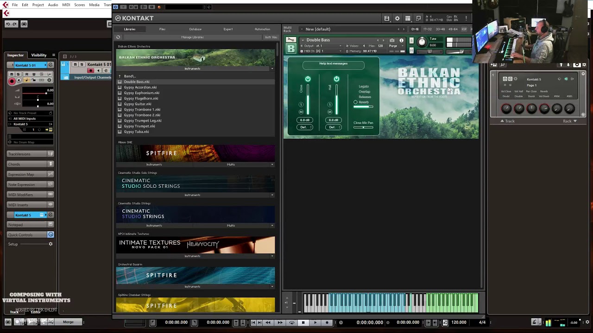Stop transport playback
The image size is (593, 333).
(x=303, y=322)
